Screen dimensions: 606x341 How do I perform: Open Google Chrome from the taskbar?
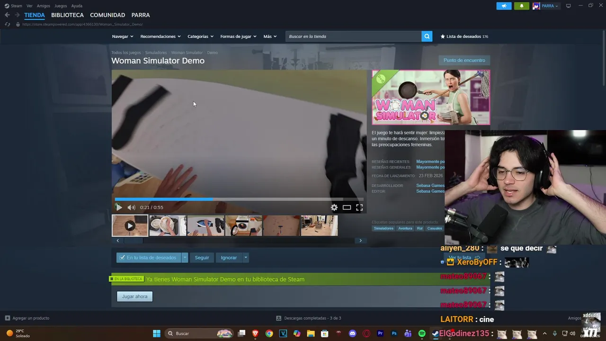(x=269, y=333)
